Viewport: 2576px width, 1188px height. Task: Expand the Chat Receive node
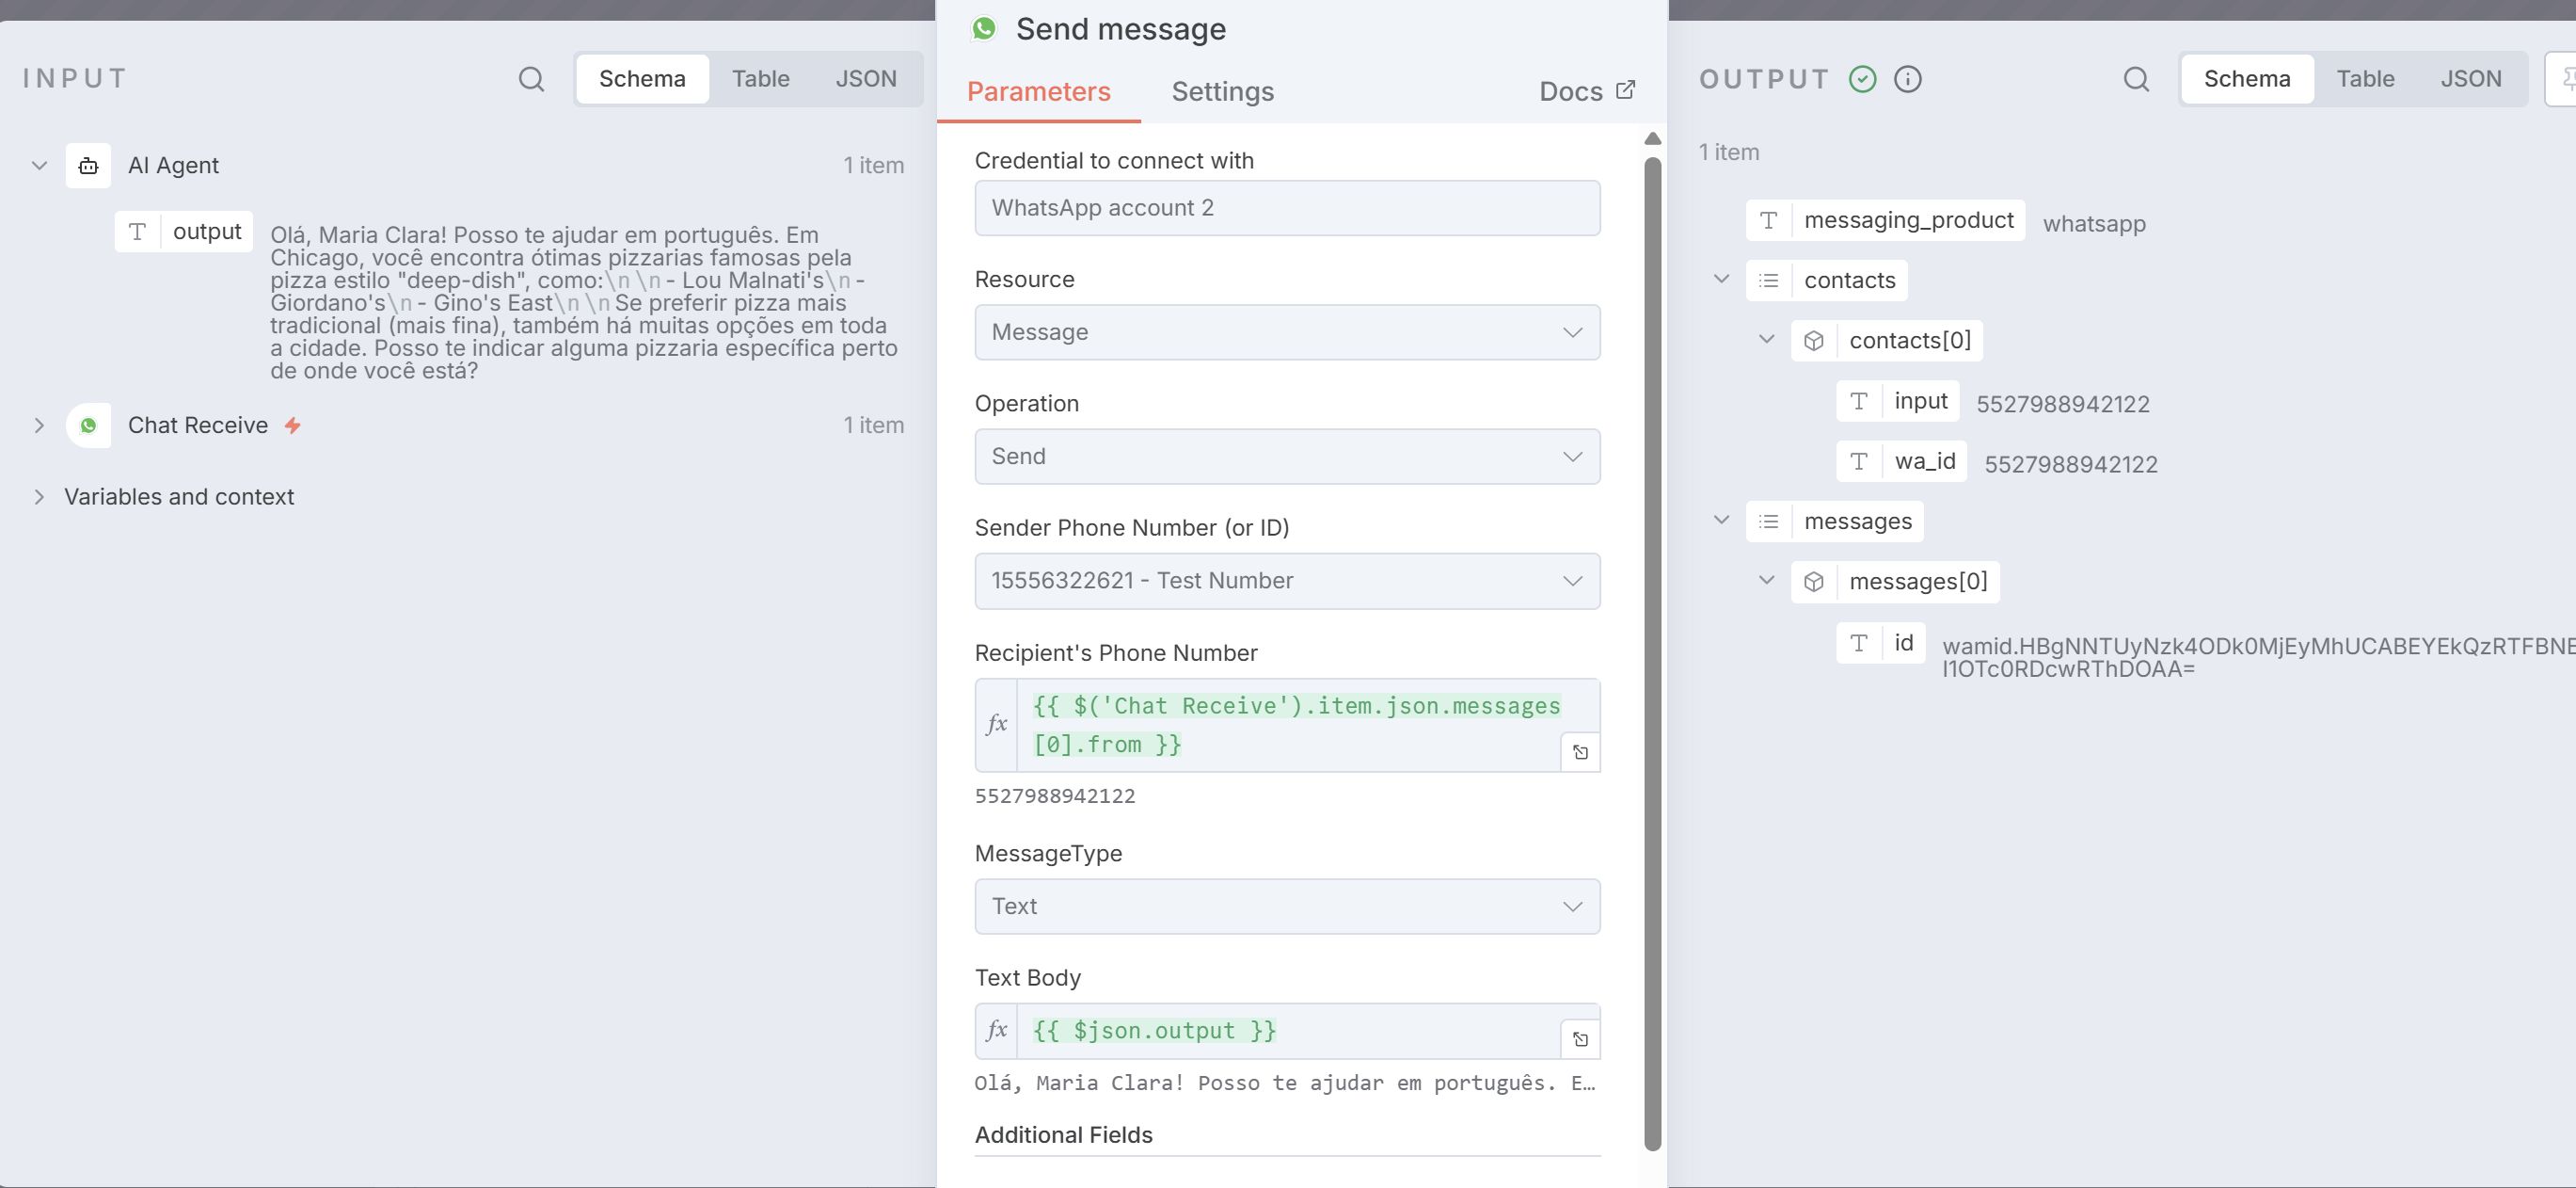coord(39,425)
